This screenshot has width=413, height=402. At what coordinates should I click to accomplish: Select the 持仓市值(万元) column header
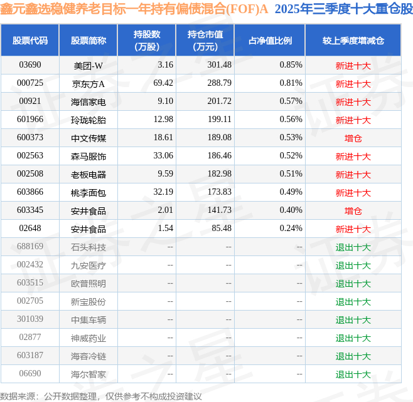(205, 41)
